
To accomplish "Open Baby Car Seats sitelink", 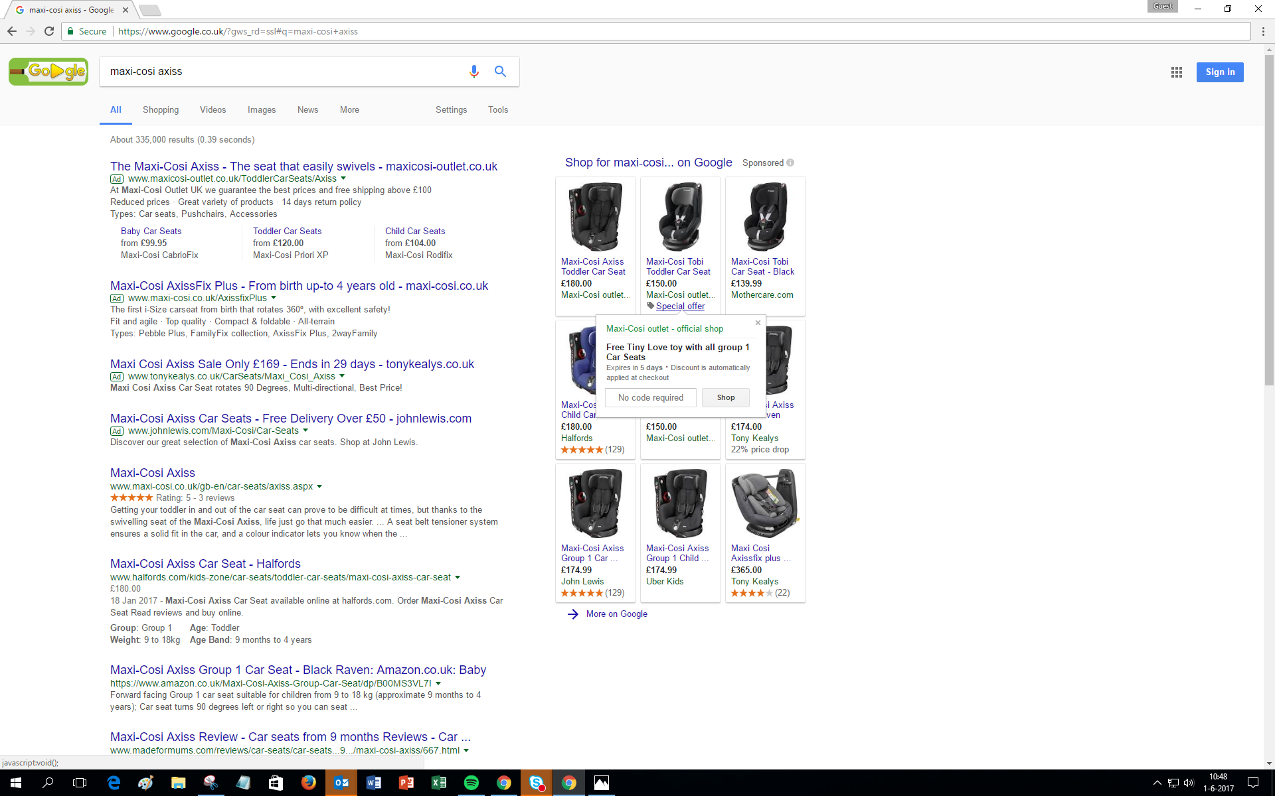I will click(x=151, y=231).
